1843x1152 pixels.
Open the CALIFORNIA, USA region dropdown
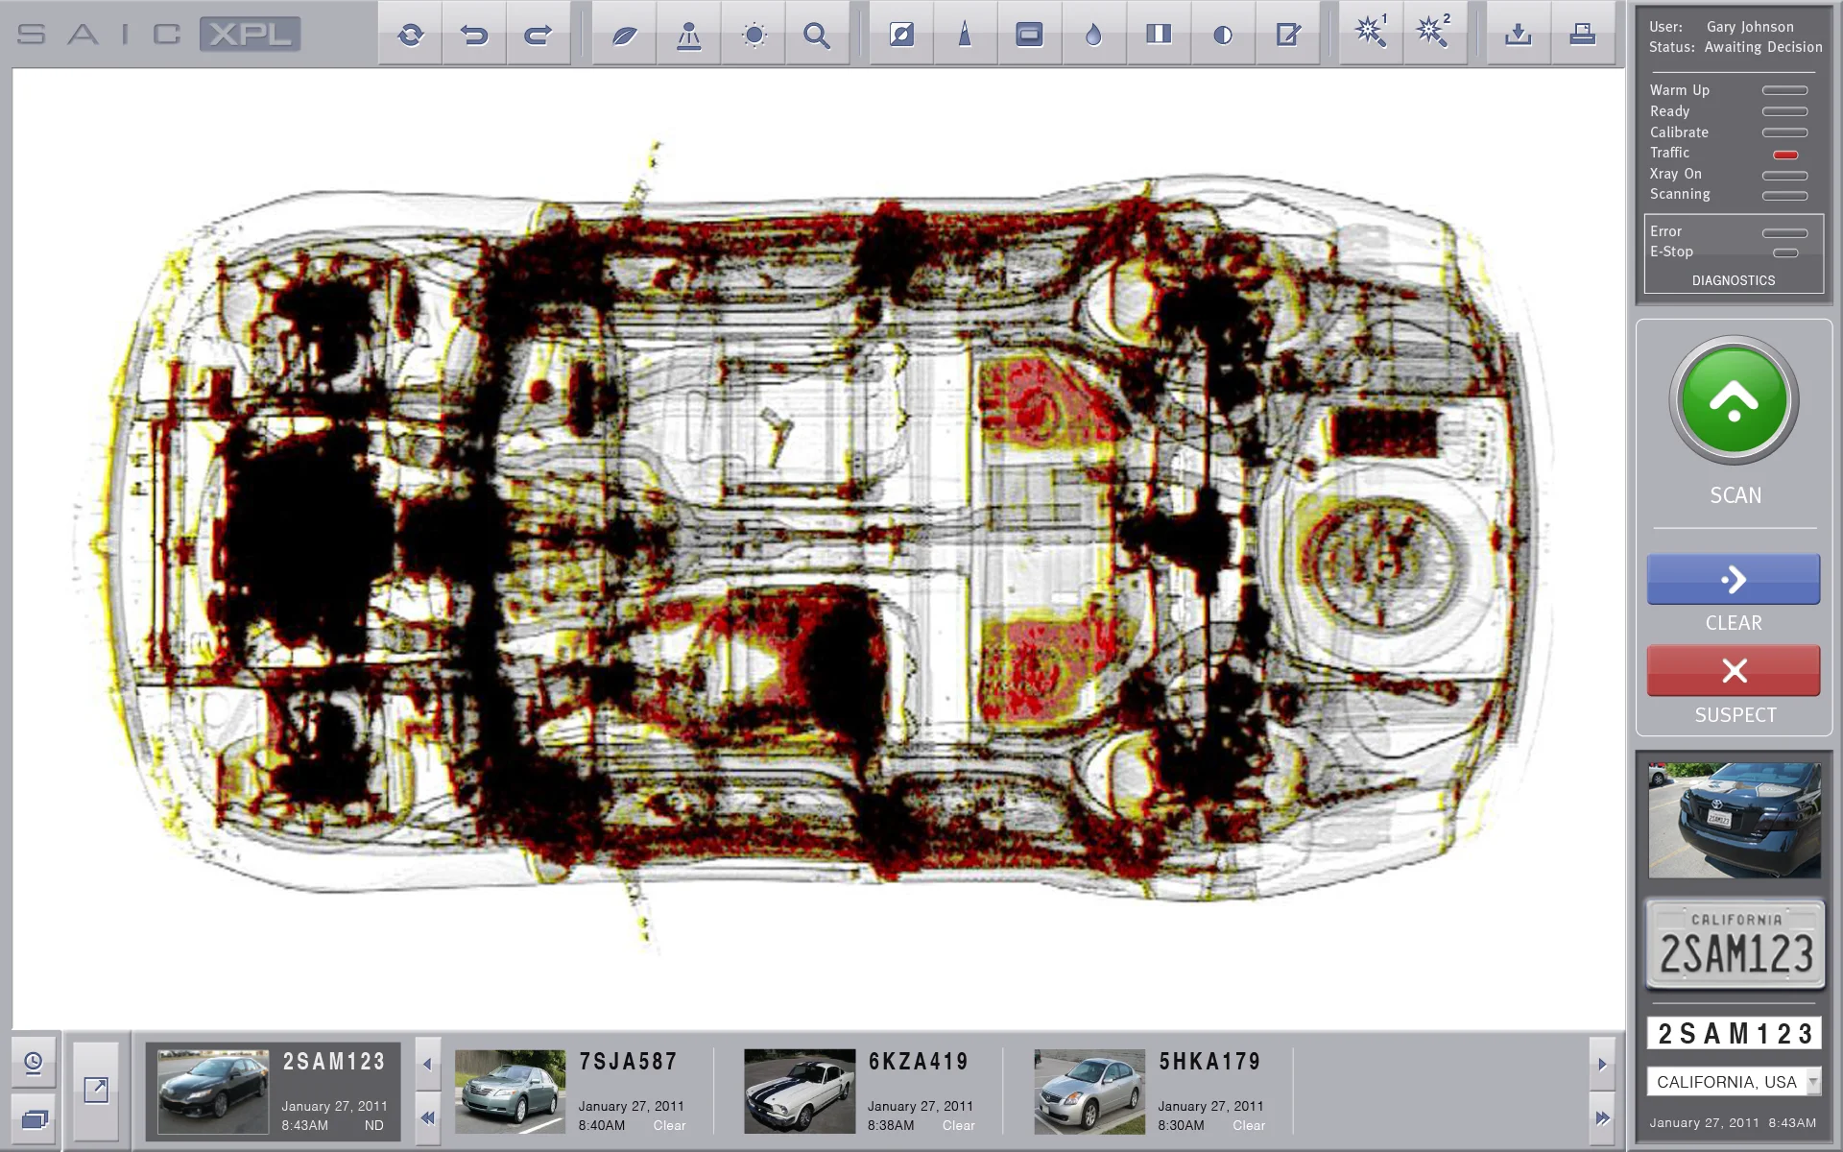pyautogui.click(x=1812, y=1082)
